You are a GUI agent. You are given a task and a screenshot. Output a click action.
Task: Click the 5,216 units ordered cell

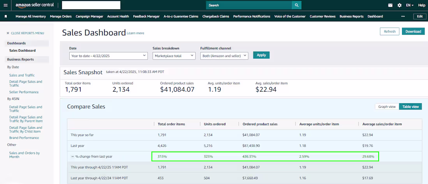(208, 146)
